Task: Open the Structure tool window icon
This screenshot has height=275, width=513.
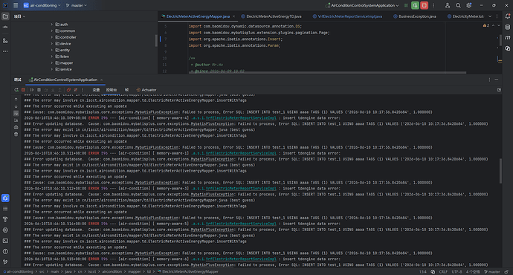Action: (x=5, y=41)
